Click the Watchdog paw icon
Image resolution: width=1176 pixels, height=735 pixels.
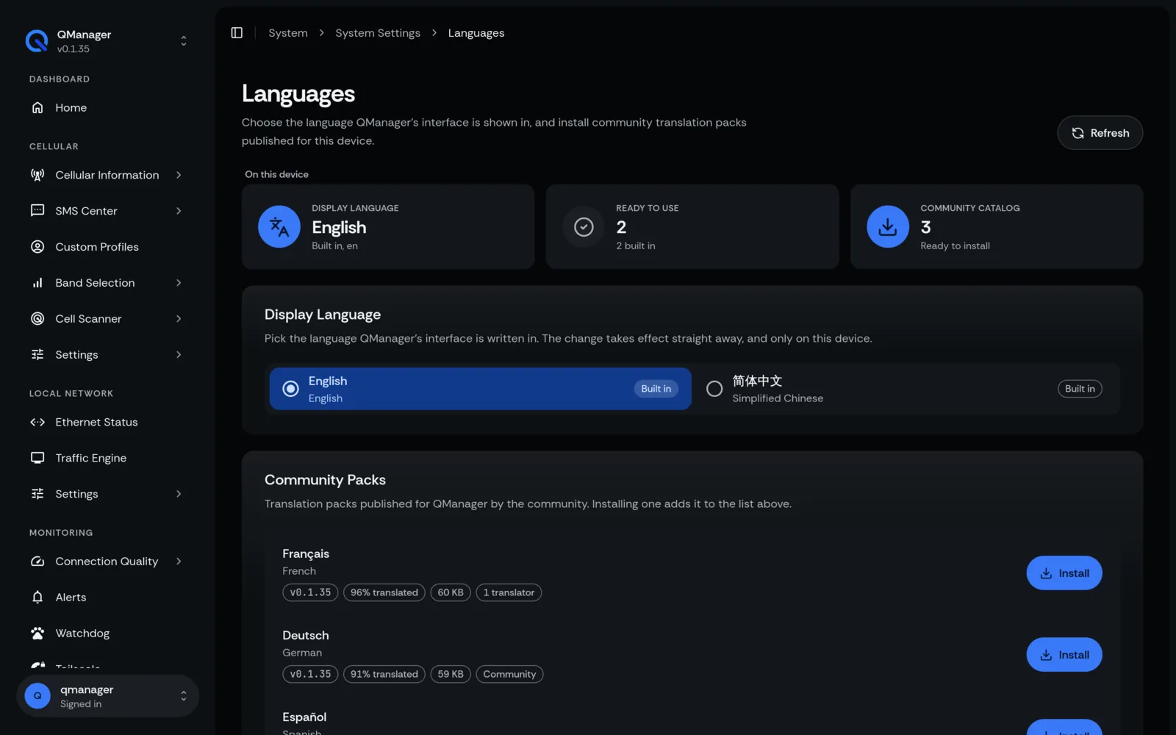[37, 634]
